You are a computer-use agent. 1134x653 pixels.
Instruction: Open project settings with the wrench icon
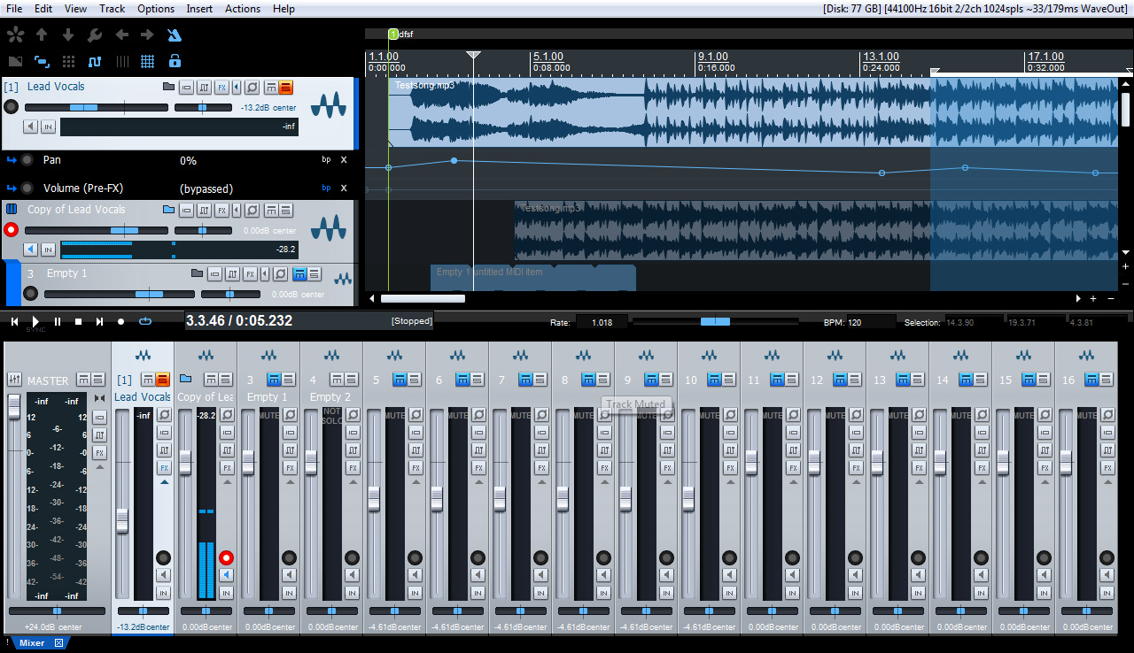(93, 35)
